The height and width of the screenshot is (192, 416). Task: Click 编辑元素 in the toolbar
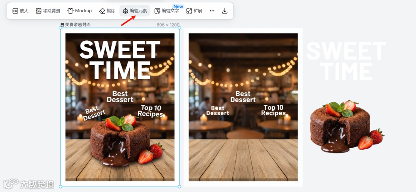135,11
